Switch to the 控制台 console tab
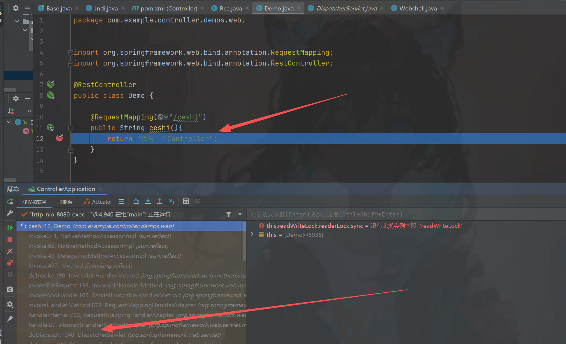This screenshot has height=344, width=566. 65,202
